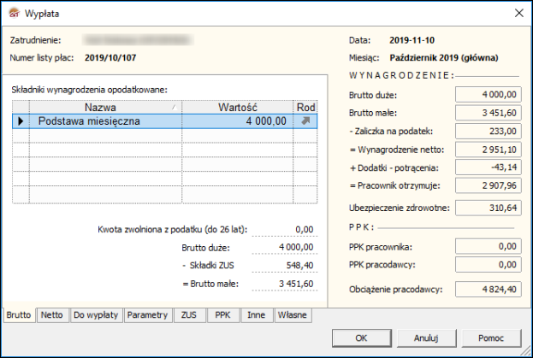Click the sort triangle in Nazwa header

click(x=175, y=108)
